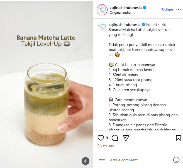The height and width of the screenshot is (168, 183).
Task: Click the header verified badge
Action: 145,8
